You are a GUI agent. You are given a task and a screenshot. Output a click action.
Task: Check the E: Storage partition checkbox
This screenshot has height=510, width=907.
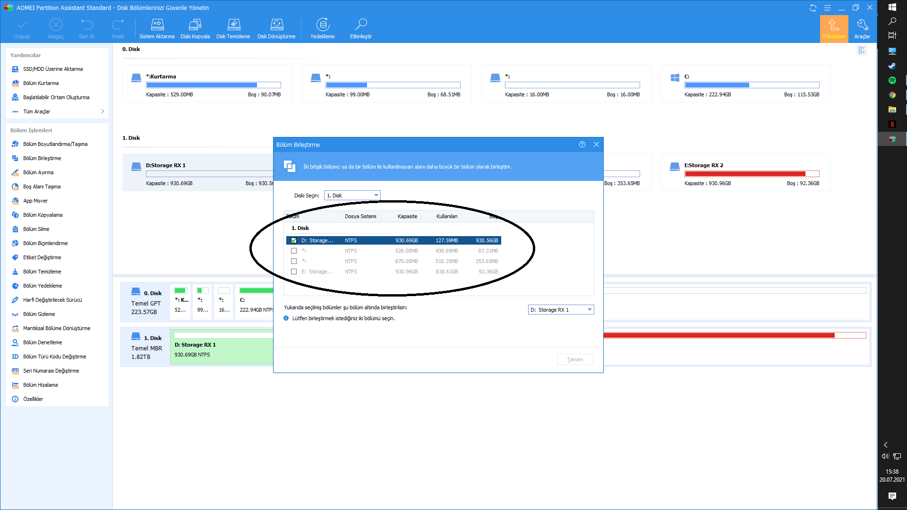(x=294, y=272)
